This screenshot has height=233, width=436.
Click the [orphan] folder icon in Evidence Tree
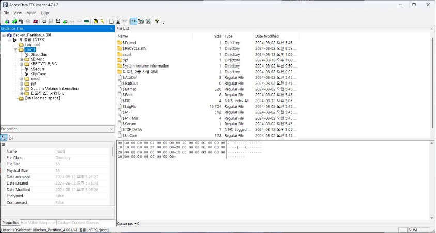[x=21, y=45]
